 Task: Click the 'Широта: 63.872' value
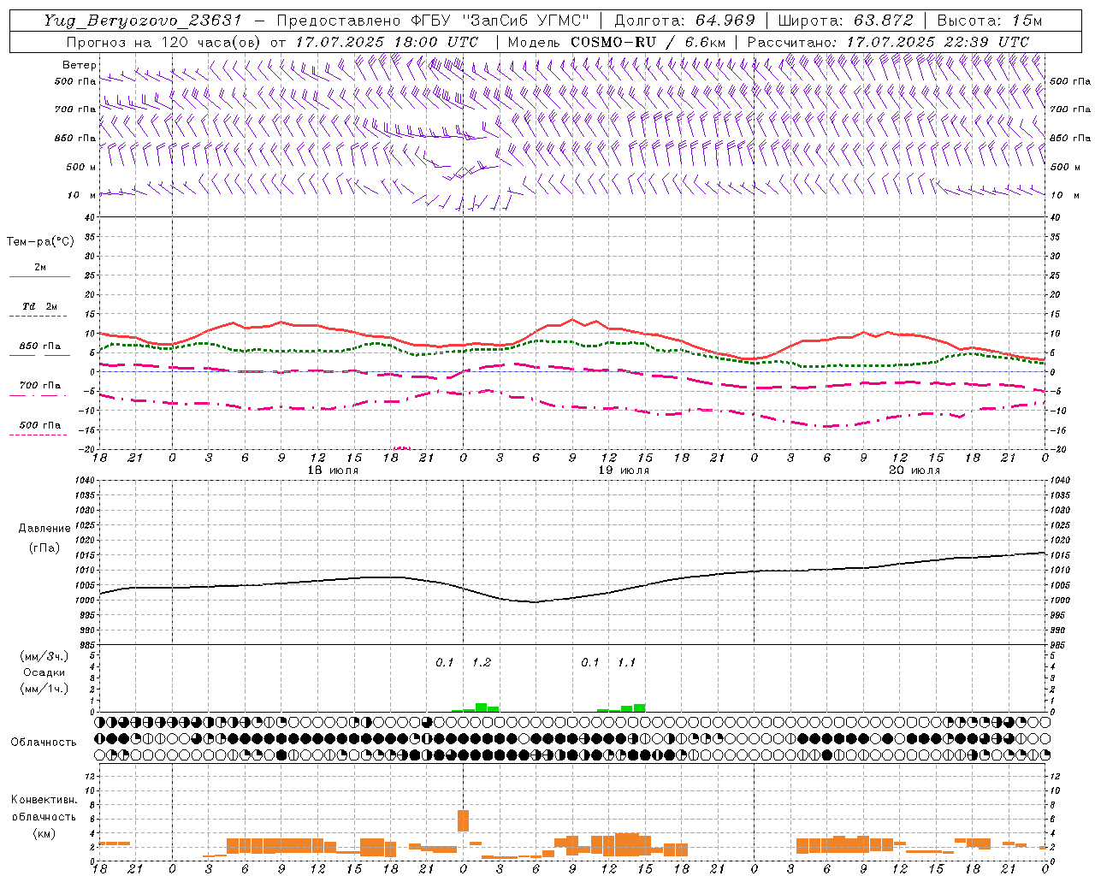[x=845, y=21]
